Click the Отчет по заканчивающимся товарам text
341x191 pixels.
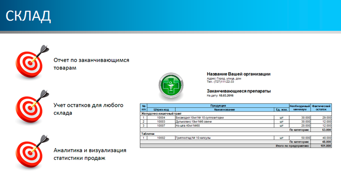click(91, 64)
